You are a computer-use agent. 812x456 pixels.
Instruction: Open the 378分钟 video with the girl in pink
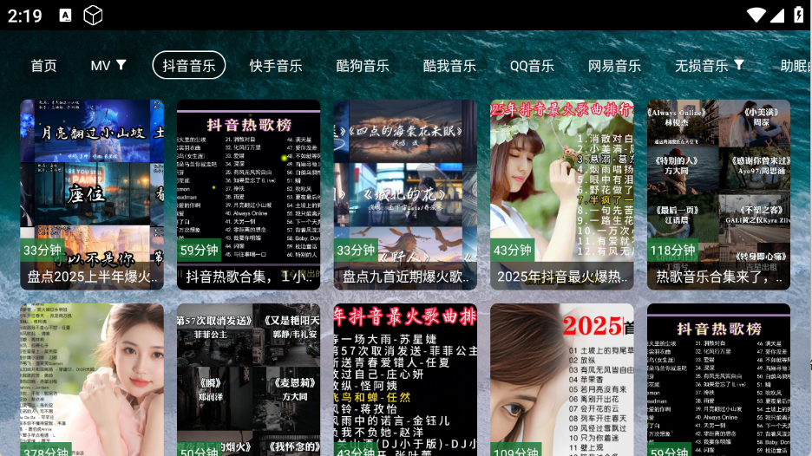coord(92,380)
